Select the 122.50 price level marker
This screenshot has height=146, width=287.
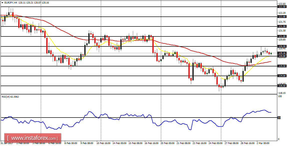click(x=282, y=7)
